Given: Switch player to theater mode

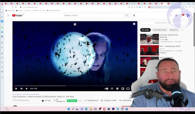Looking at the screenshot, I should [128, 89].
